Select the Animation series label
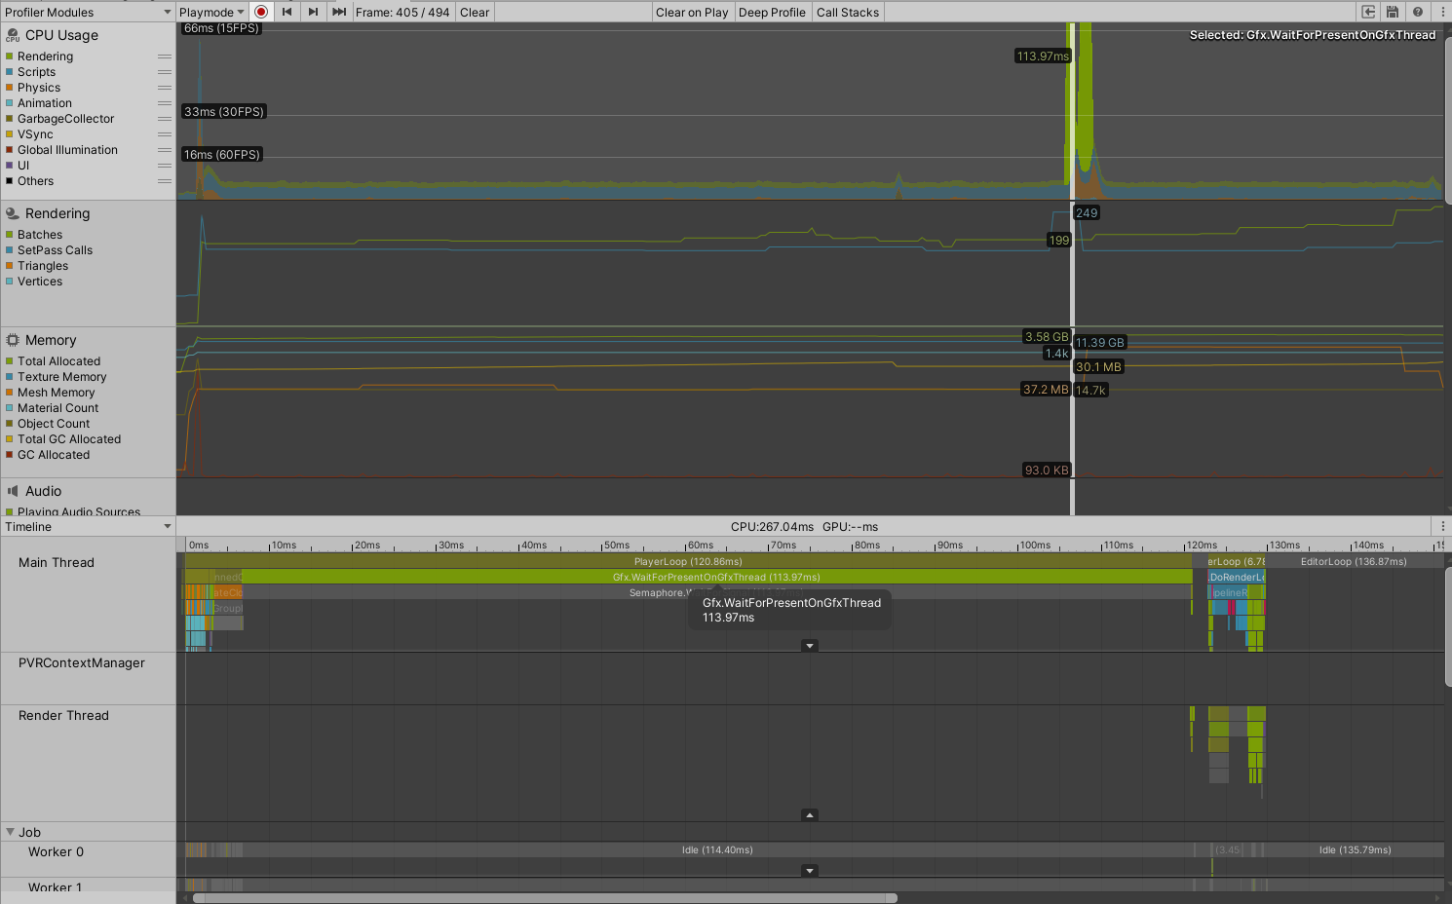 [x=45, y=103]
